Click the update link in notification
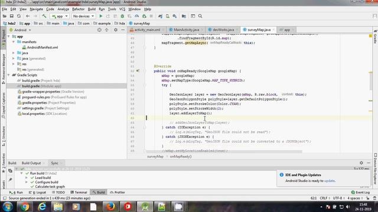The height and width of the screenshot is (212, 378). [x=330, y=181]
